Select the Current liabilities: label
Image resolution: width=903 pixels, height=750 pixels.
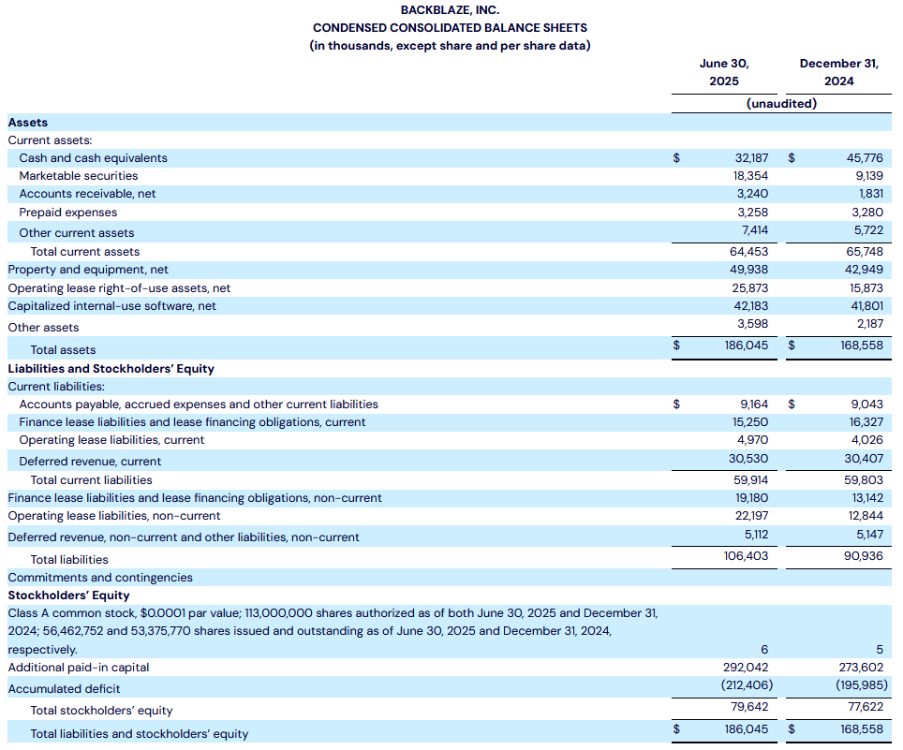[x=56, y=387]
